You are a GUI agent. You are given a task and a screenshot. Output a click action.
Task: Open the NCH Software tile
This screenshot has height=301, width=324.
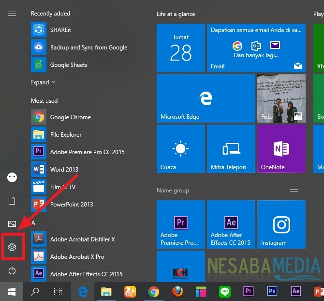[180, 266]
